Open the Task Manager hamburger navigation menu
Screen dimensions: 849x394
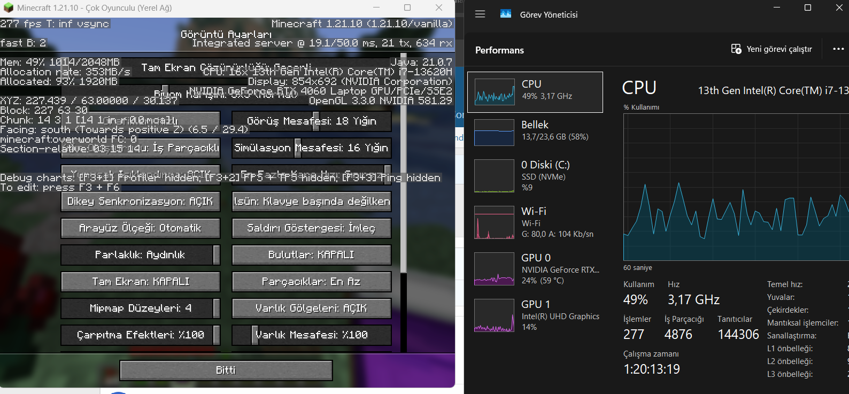point(480,14)
